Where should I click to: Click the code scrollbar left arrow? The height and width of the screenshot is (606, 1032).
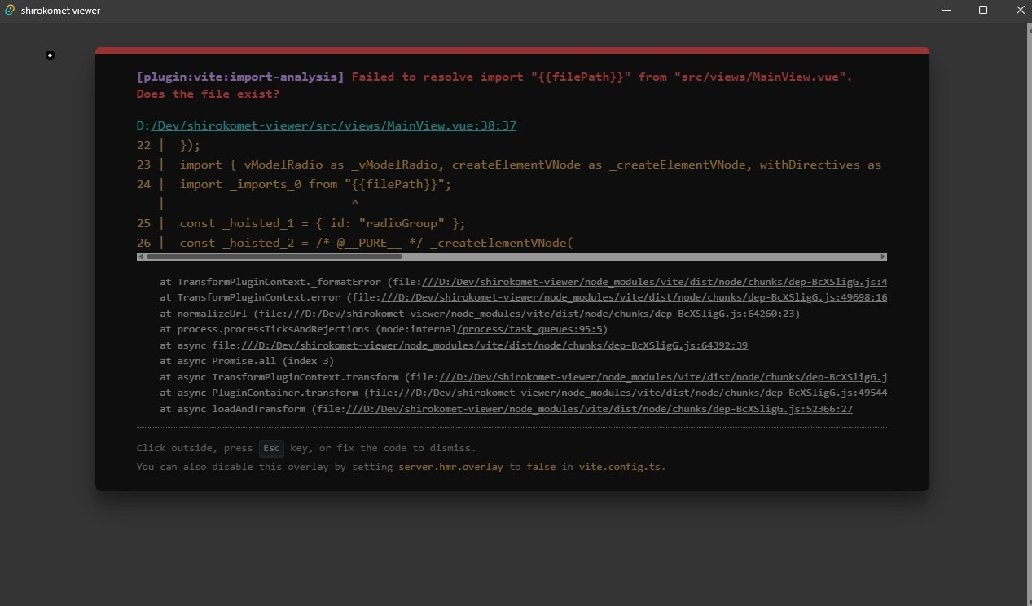coord(141,257)
